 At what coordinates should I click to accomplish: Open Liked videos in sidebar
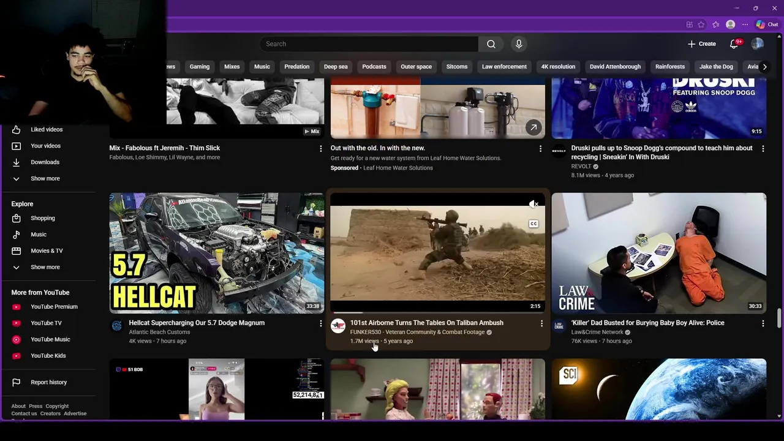tap(48, 130)
